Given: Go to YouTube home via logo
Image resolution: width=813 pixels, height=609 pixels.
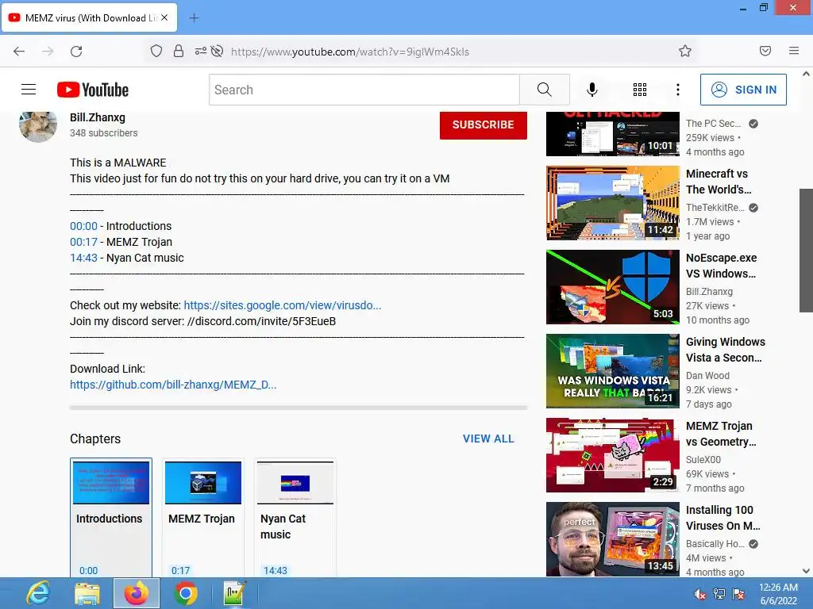Looking at the screenshot, I should 93,90.
